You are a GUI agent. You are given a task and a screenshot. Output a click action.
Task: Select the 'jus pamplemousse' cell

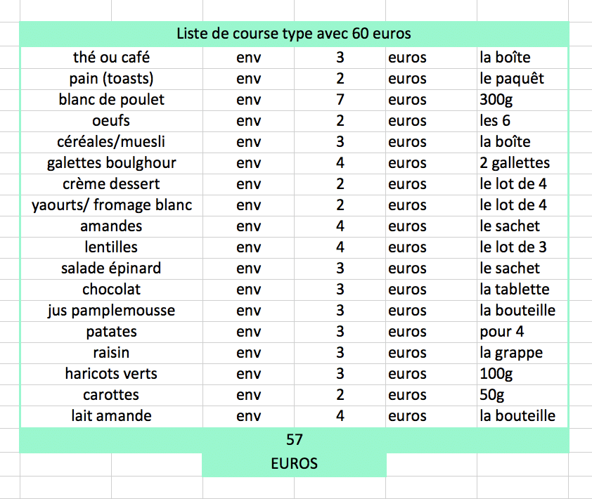(x=111, y=311)
